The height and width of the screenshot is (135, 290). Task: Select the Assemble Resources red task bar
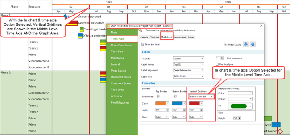[x=72, y=23]
